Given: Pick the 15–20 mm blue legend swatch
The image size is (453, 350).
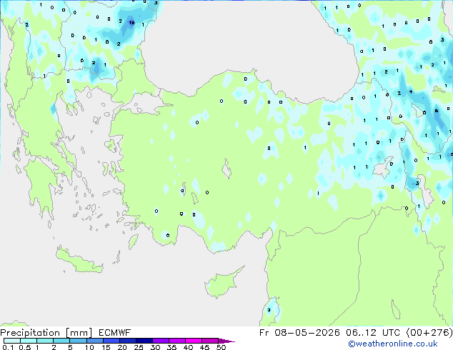Looking at the screenshot, I should click(x=111, y=341).
